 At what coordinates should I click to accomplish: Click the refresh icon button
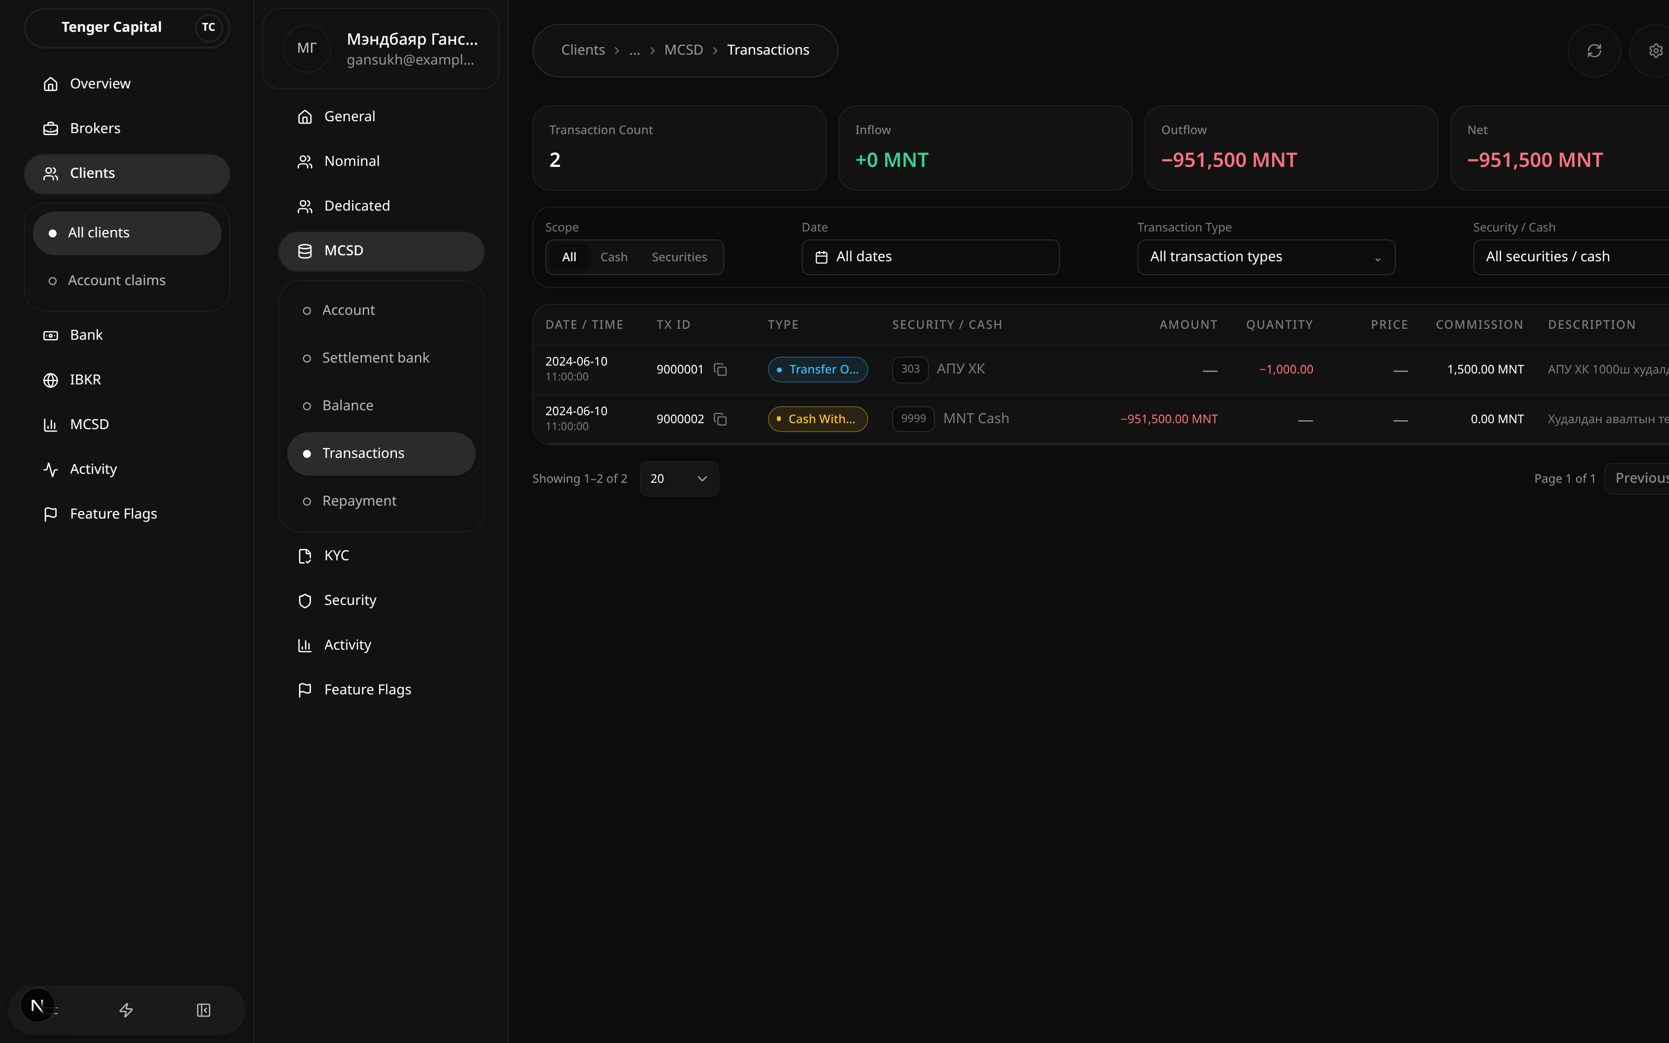(x=1594, y=50)
